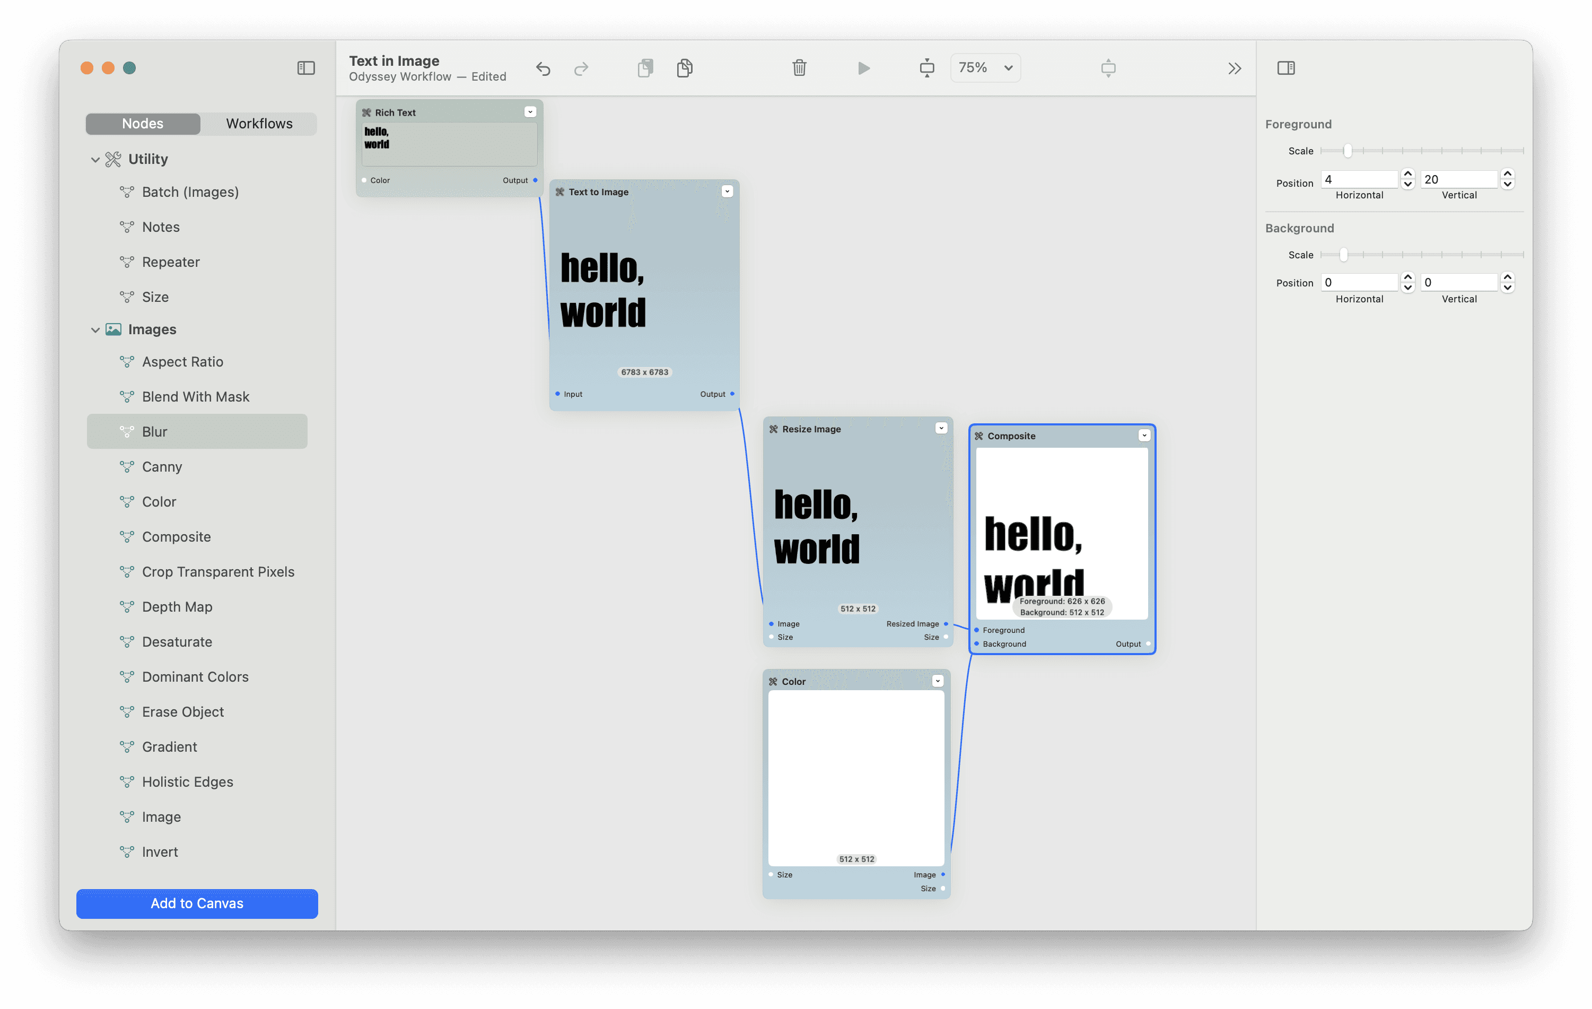1592x1009 pixels.
Task: Click the Canny node in sidebar
Action: pos(161,467)
